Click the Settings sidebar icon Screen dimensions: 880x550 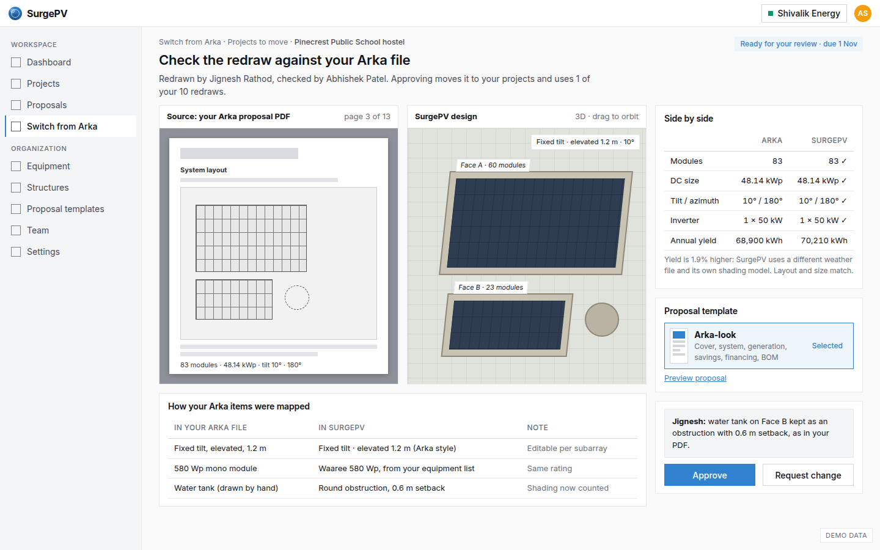[16, 252]
